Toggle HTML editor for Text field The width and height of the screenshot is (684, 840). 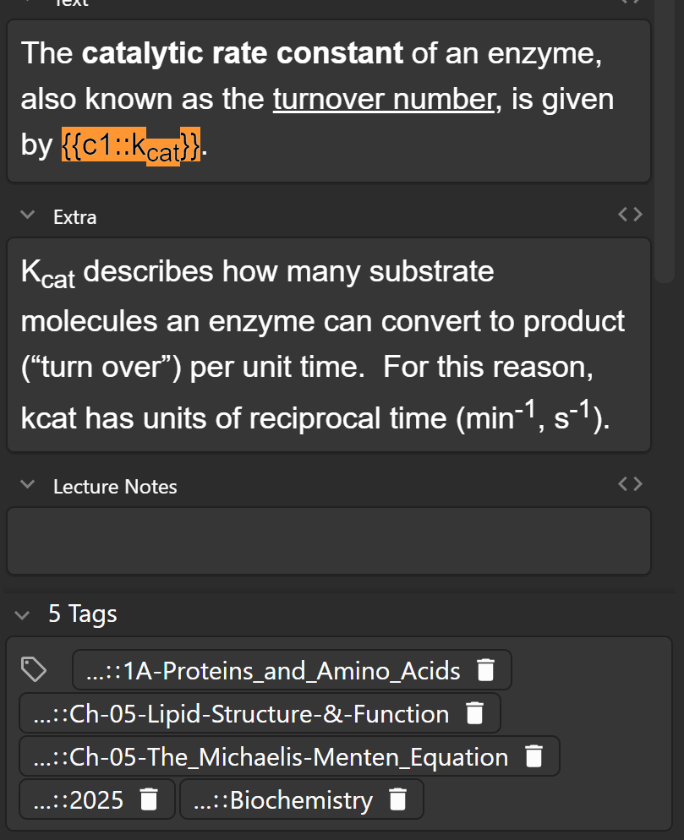[x=630, y=3]
